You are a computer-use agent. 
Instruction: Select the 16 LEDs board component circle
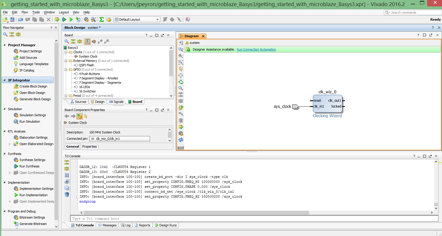click(76, 87)
